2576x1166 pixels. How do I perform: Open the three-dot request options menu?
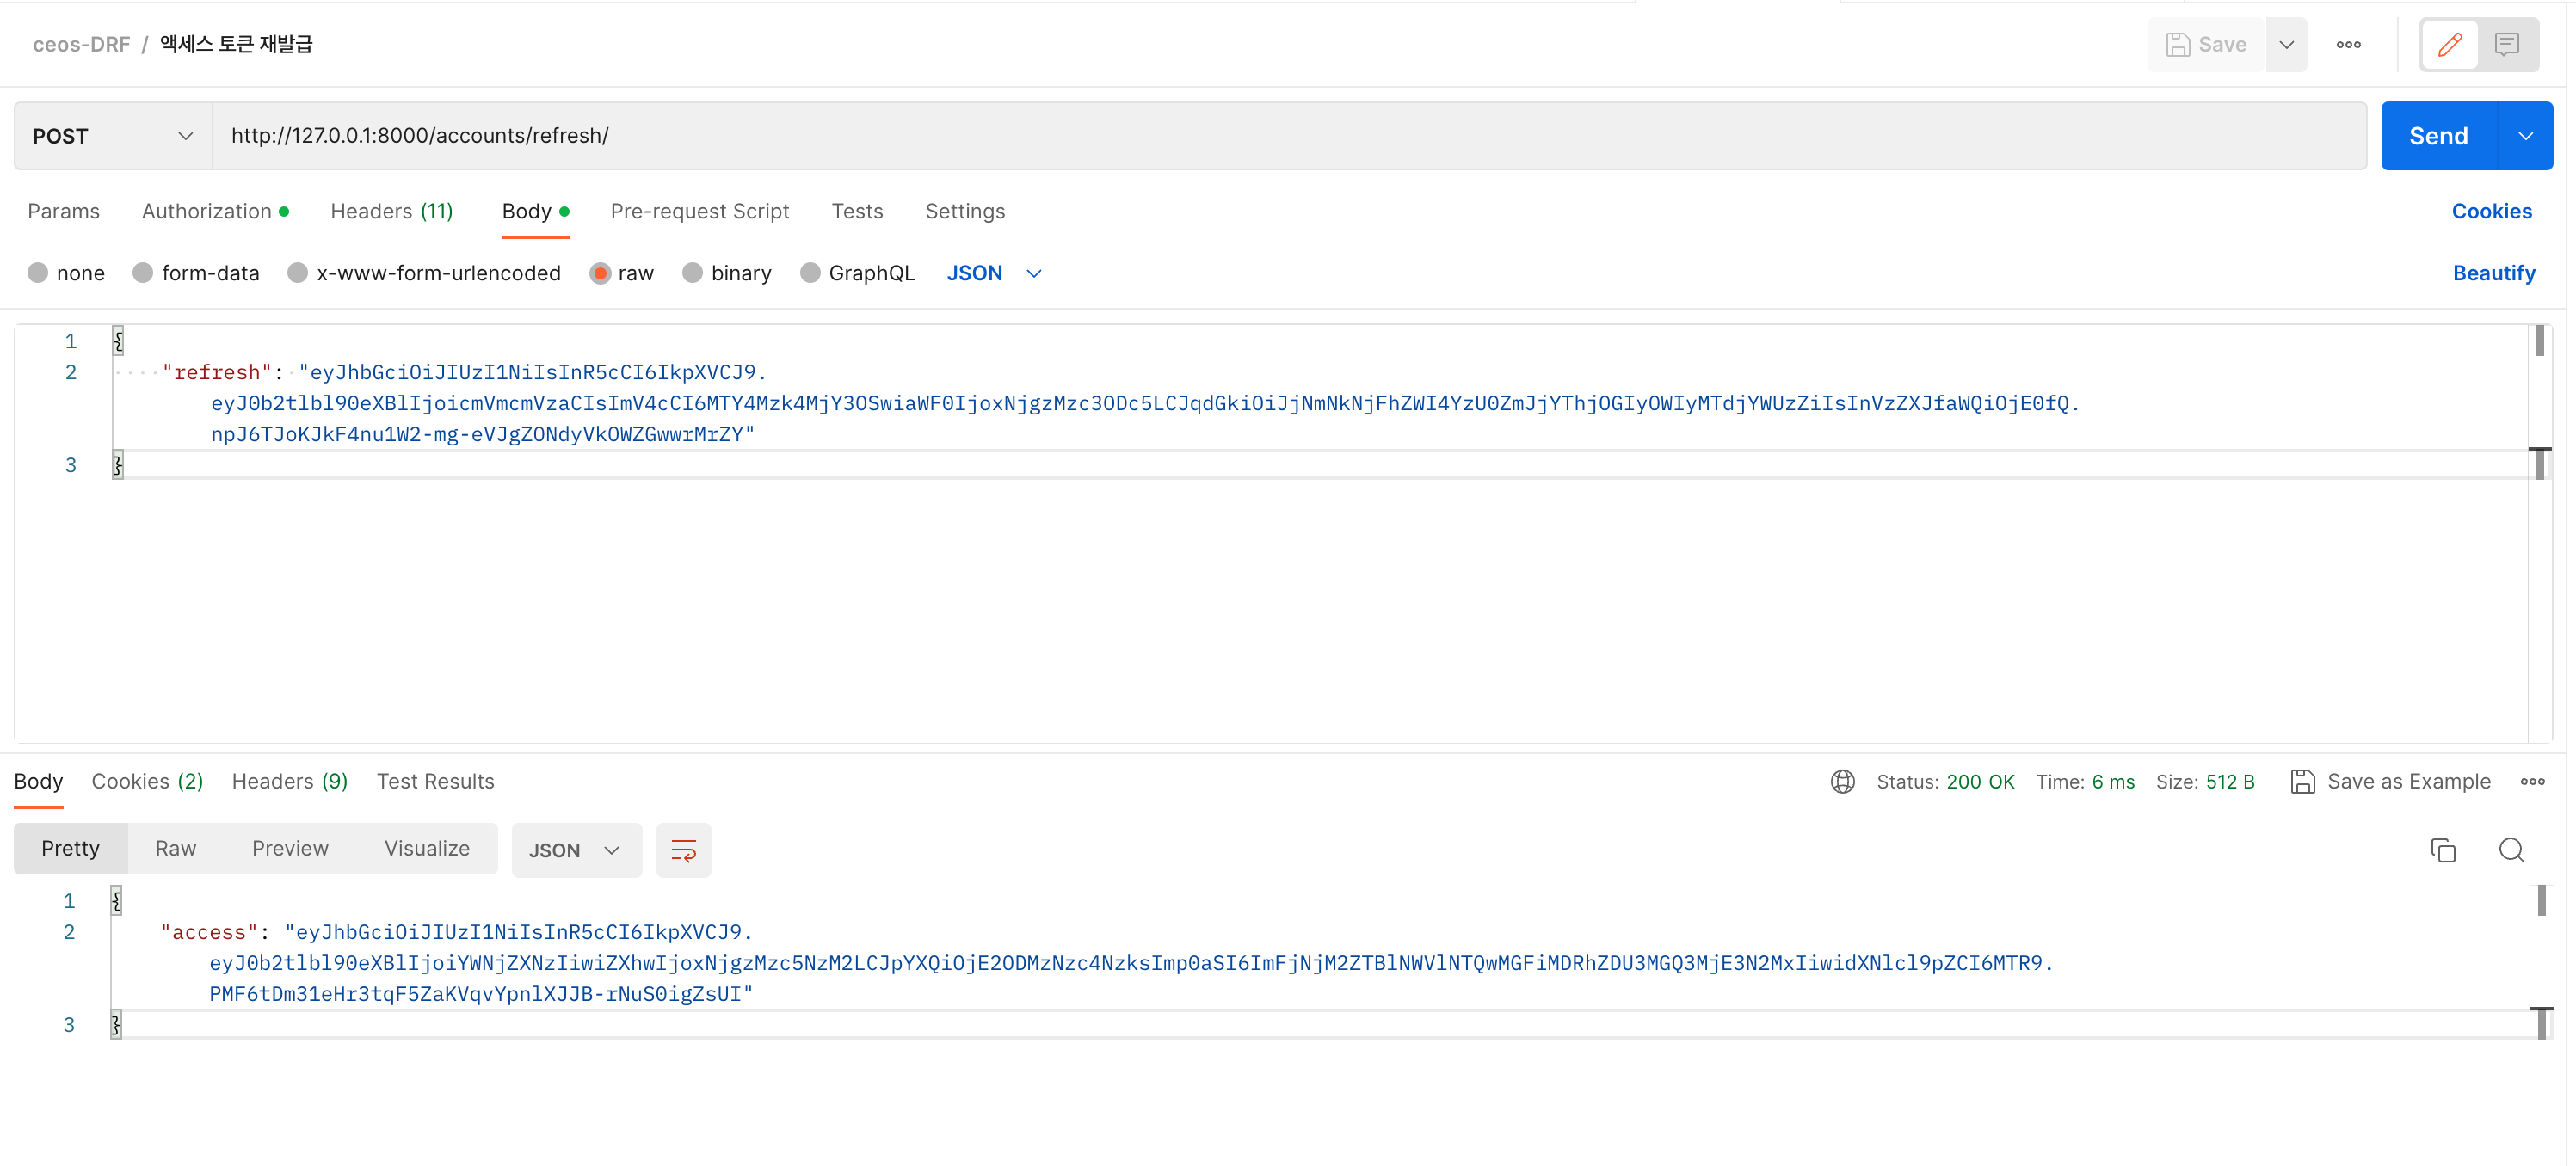pyautogui.click(x=2348, y=45)
